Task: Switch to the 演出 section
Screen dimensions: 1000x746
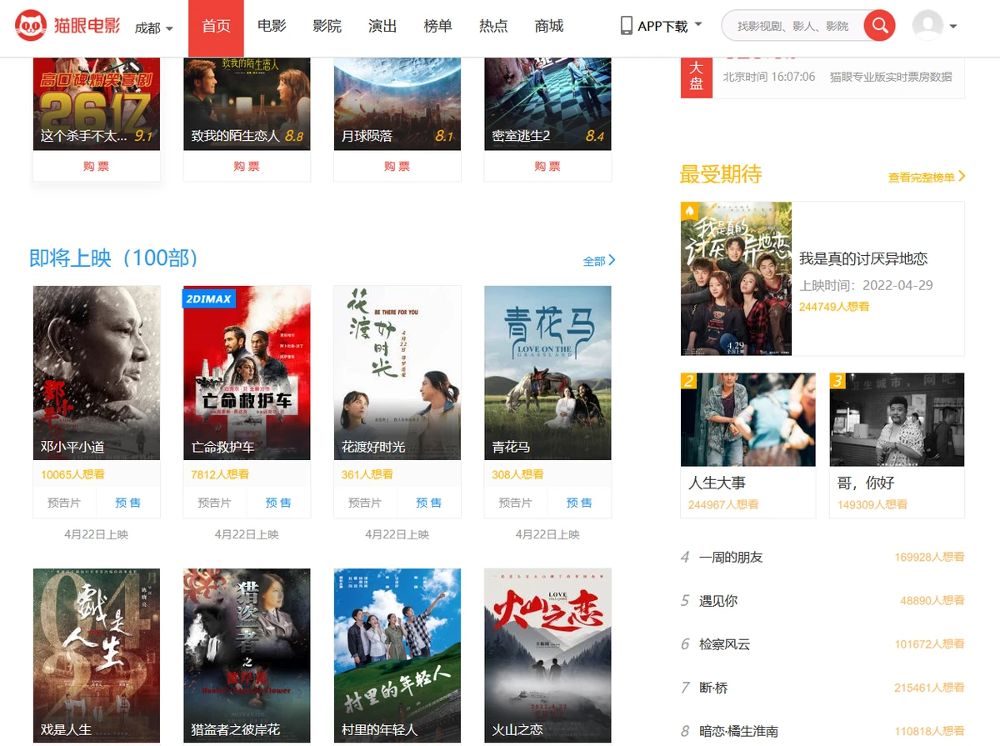Action: coord(382,27)
